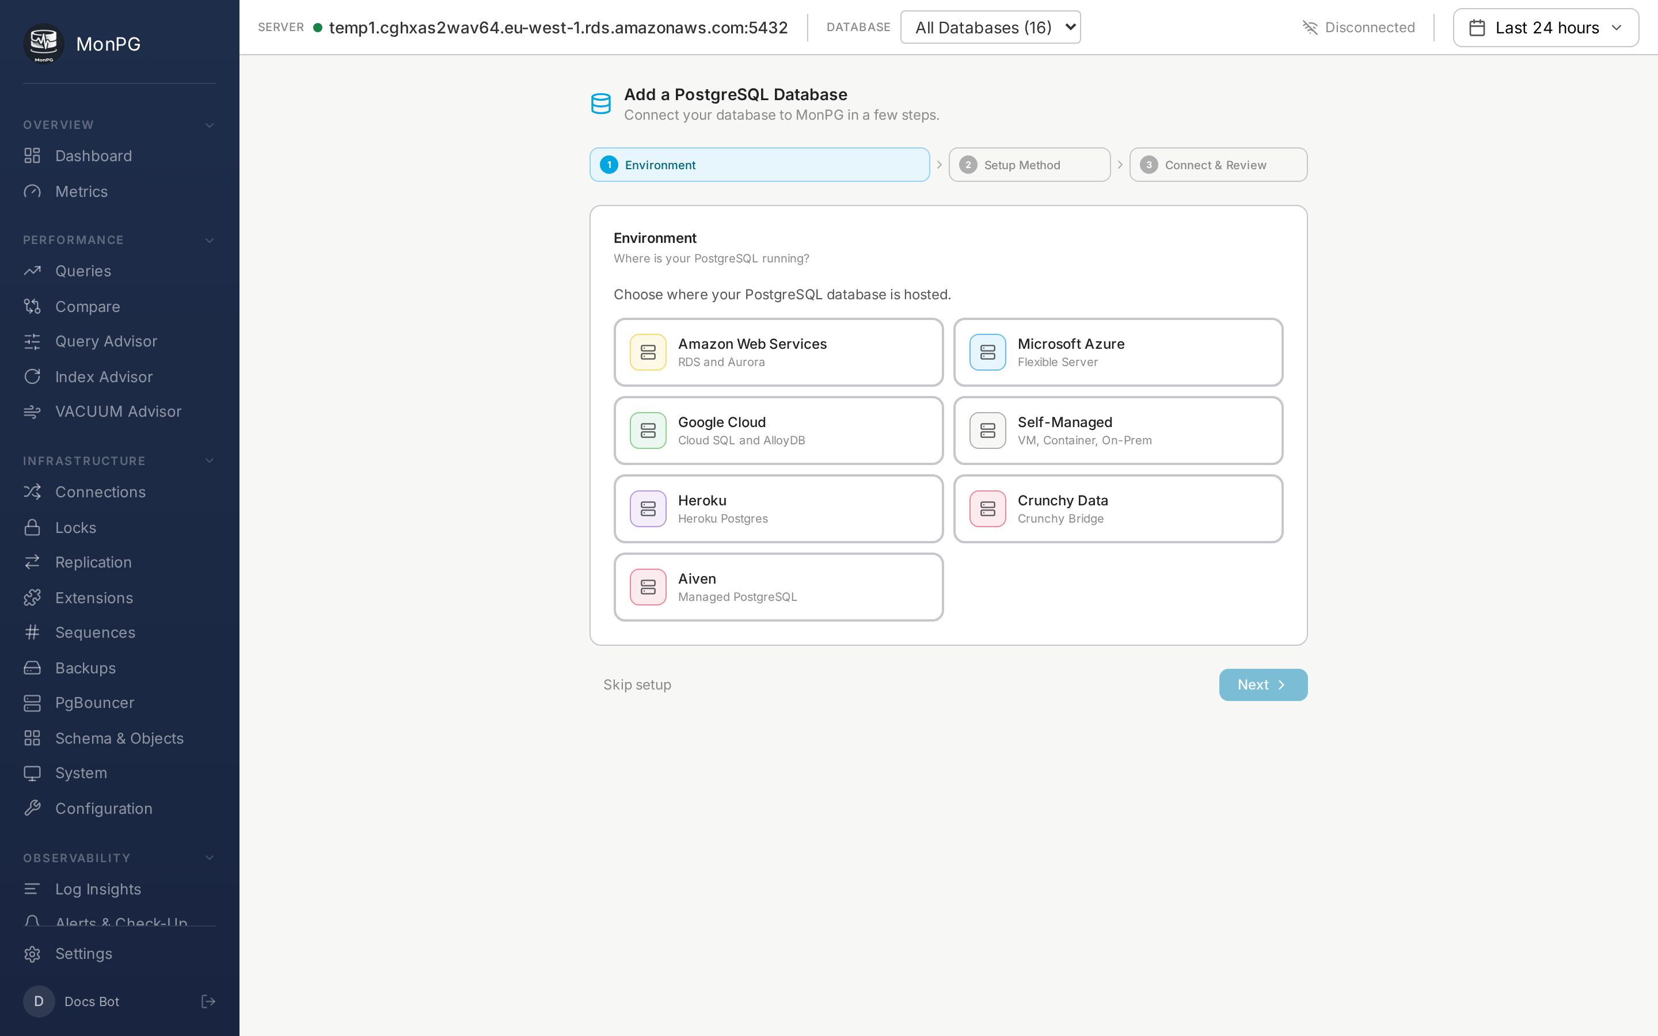Screen dimensions: 1658x1036
Task: Click the Locks padlock icon
Action: pos(32,528)
